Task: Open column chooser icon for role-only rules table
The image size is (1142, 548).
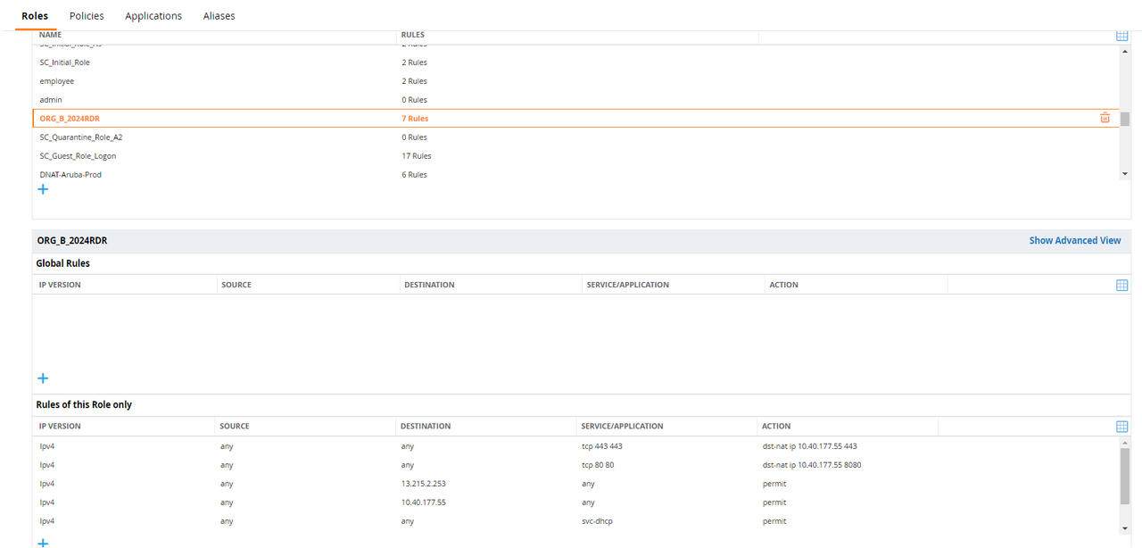Action: tap(1121, 427)
